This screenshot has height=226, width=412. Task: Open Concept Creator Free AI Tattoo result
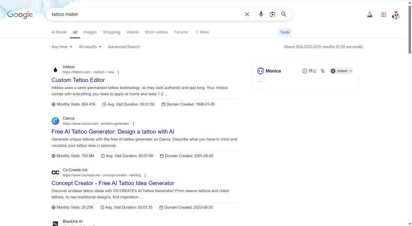click(113, 183)
